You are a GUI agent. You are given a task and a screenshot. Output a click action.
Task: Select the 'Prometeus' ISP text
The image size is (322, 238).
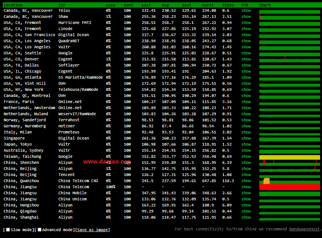click(x=69, y=132)
